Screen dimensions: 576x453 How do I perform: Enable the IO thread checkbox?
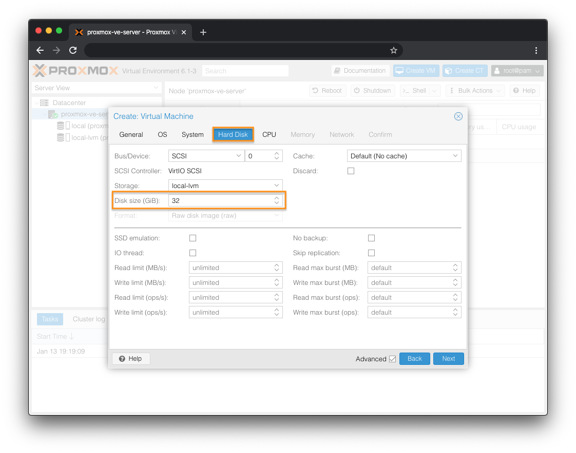click(x=193, y=253)
